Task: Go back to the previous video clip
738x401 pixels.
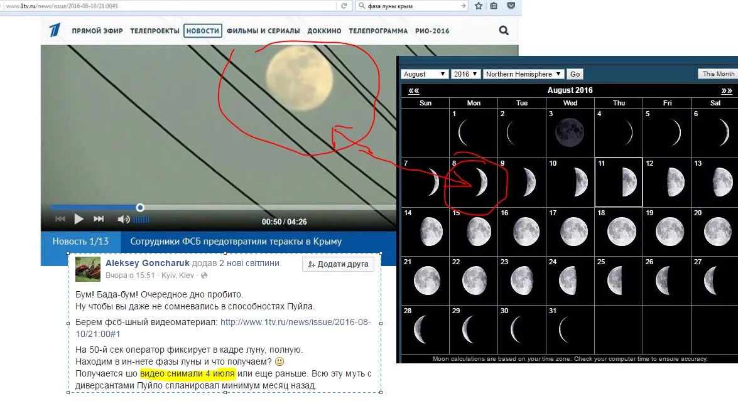Action: 60,219
